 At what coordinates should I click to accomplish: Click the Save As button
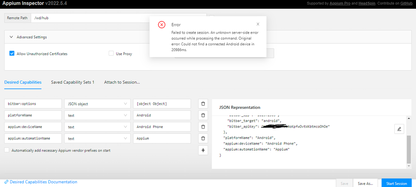coord(366,183)
